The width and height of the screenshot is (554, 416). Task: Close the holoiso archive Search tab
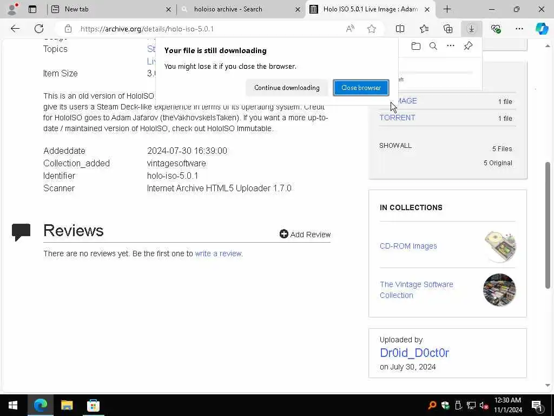point(298,10)
